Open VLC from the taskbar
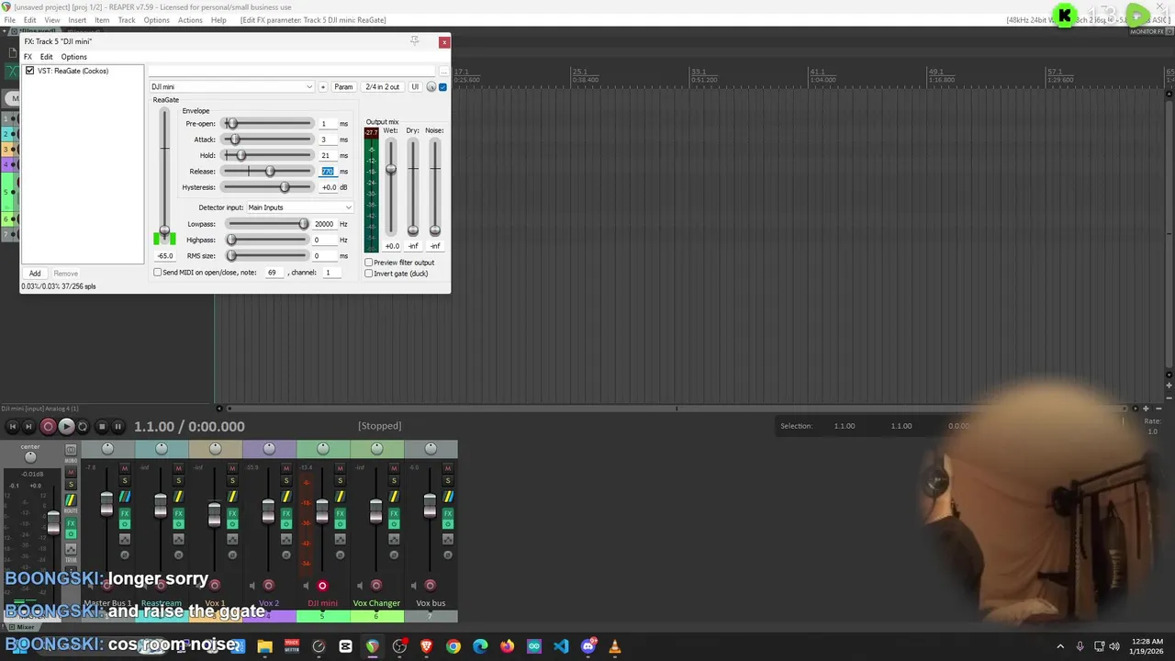 coord(615,646)
